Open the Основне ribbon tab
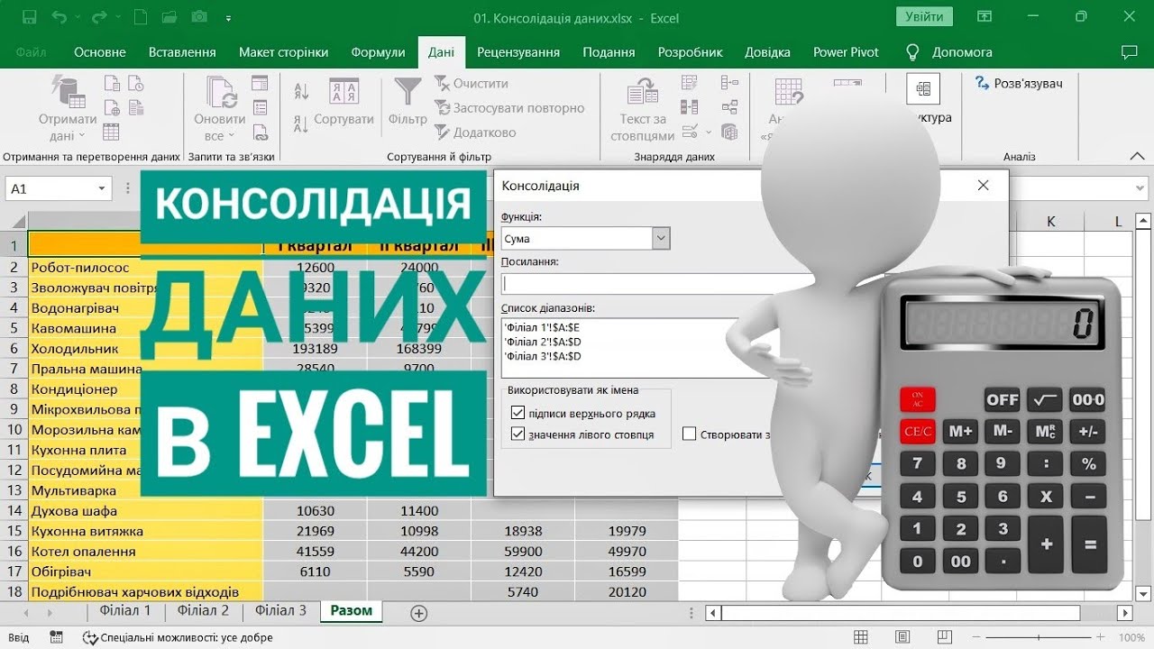1154x649 pixels. pos(100,52)
